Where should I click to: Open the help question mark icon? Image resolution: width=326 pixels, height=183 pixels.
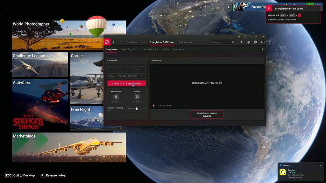245,37
